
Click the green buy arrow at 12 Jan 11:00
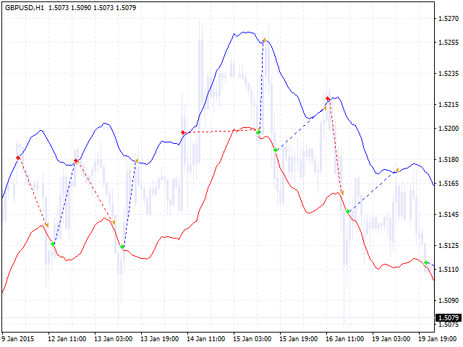53,244
